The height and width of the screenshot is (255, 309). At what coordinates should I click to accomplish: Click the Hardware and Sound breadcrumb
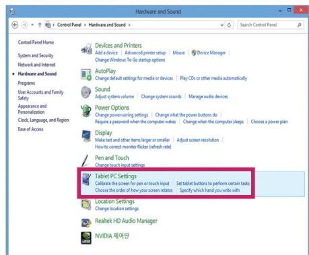coord(107,25)
